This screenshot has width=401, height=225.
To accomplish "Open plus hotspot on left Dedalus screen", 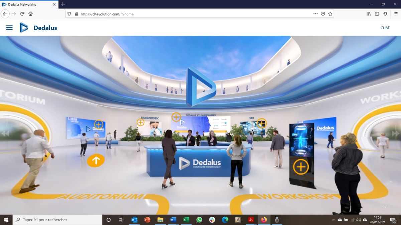I will (x=99, y=124).
